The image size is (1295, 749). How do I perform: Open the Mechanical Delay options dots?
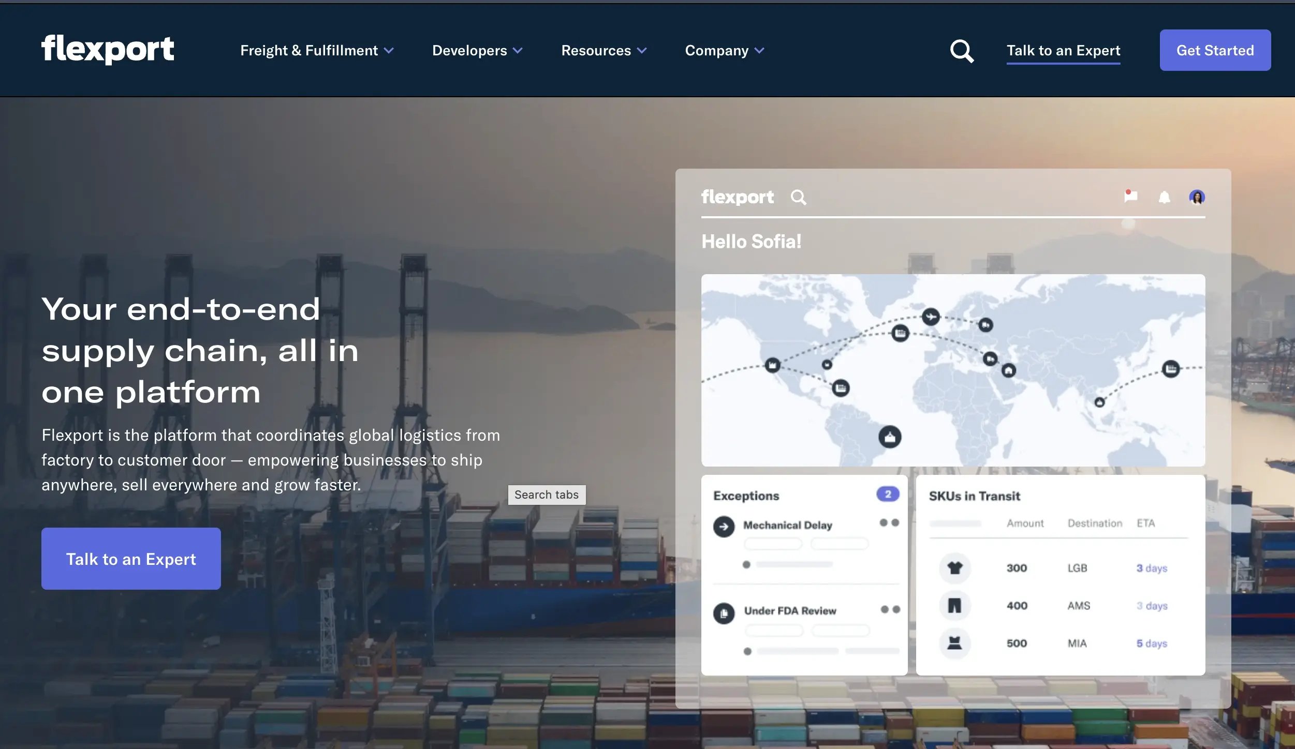pos(889,522)
